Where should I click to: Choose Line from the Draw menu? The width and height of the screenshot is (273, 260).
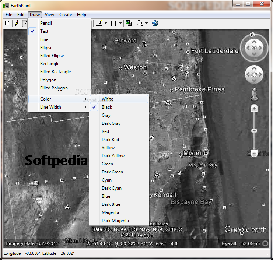click(59, 39)
